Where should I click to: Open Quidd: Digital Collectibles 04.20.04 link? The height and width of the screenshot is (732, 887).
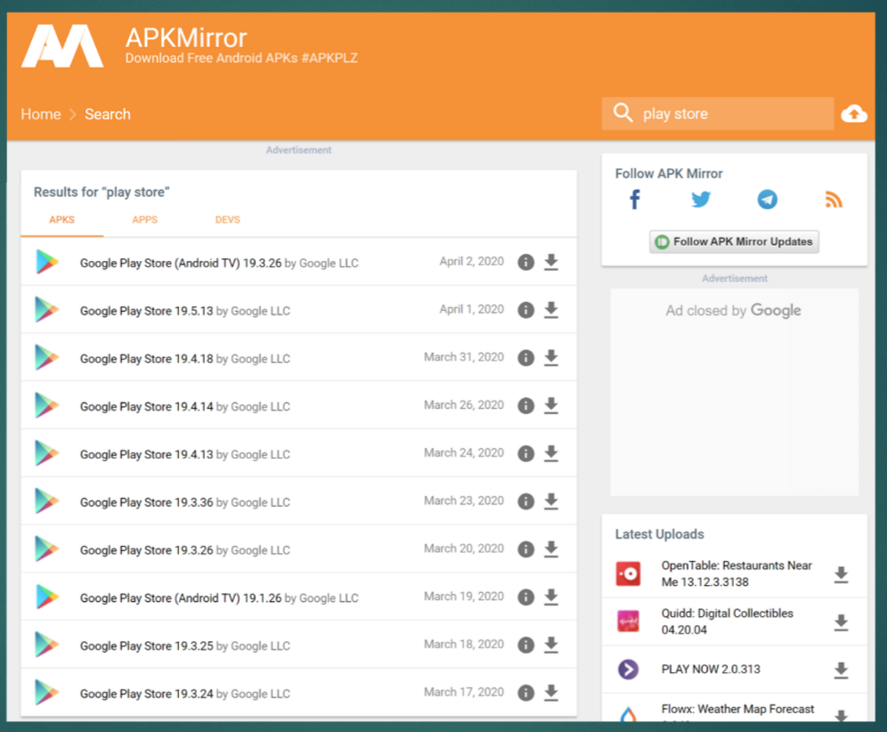[727, 622]
